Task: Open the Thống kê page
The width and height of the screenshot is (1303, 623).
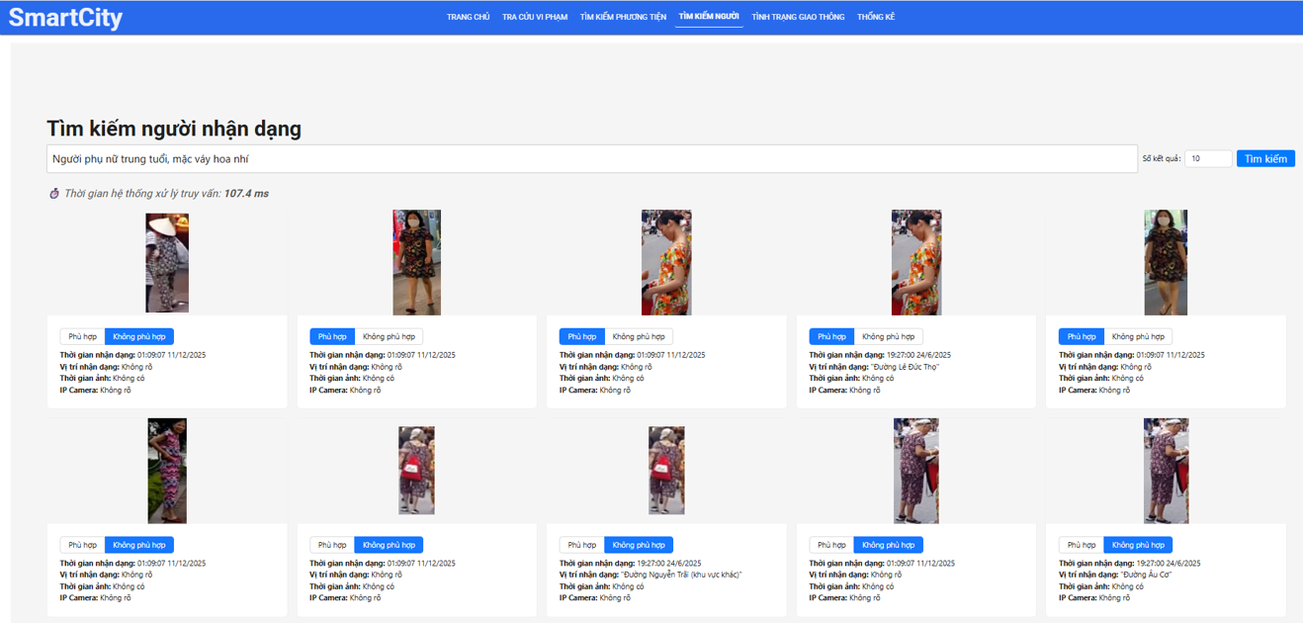Action: point(876,17)
